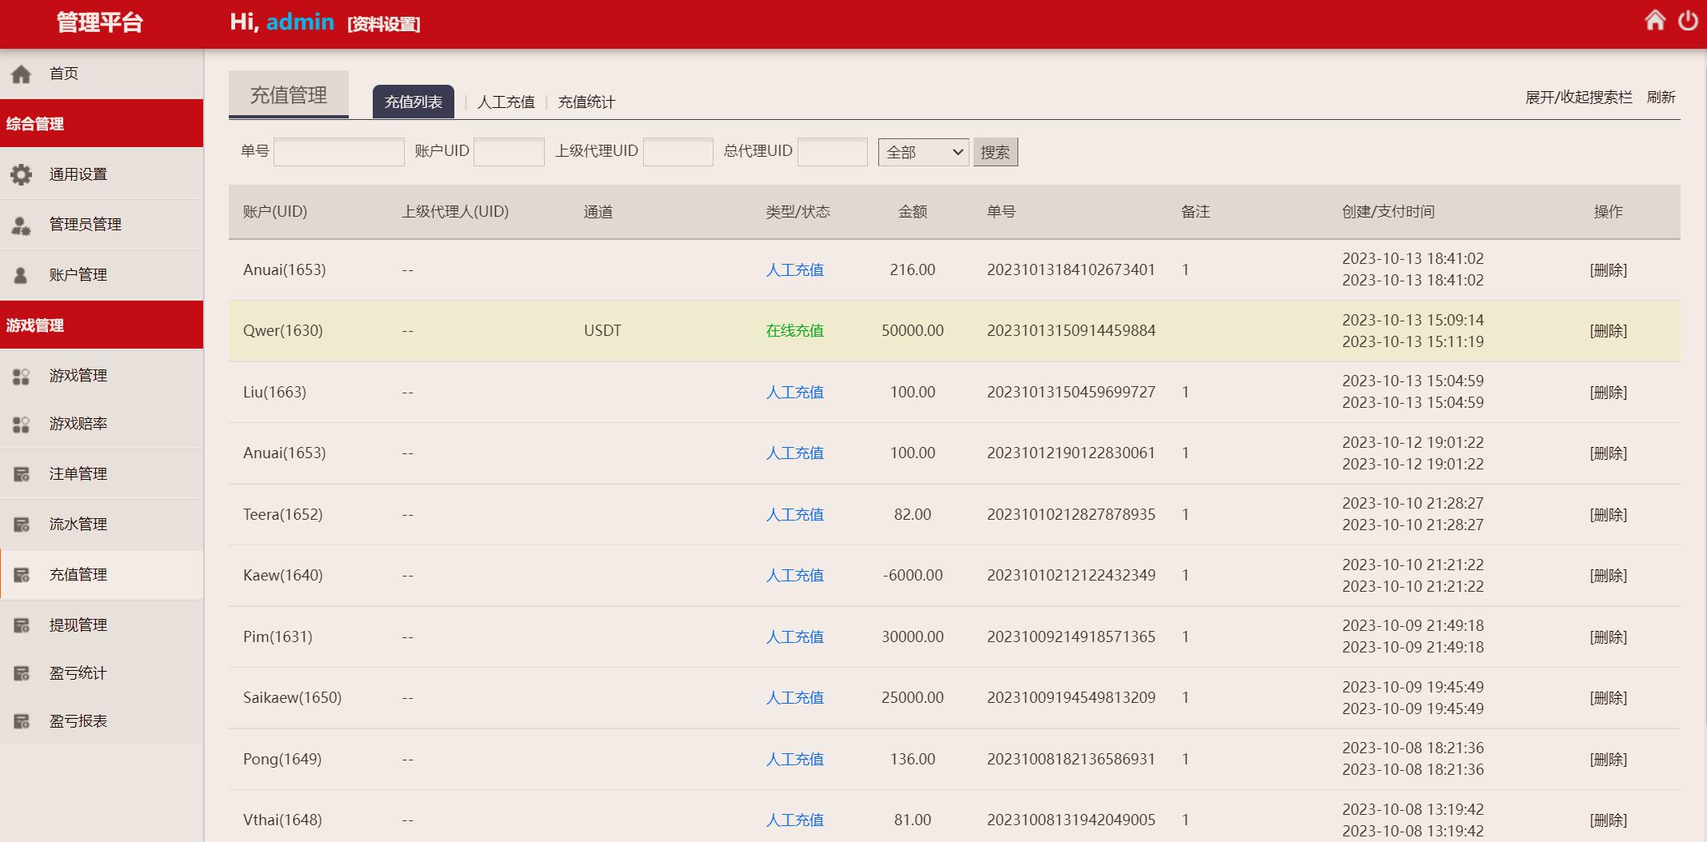Open the [资料设置] profile link
1707x842 pixels.
click(x=384, y=24)
